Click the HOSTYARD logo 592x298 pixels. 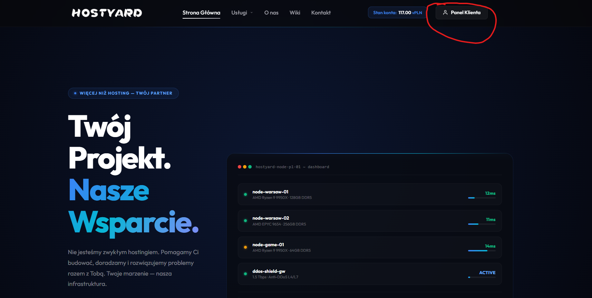(x=107, y=13)
